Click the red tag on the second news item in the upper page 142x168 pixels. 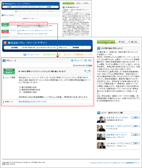point(5,32)
